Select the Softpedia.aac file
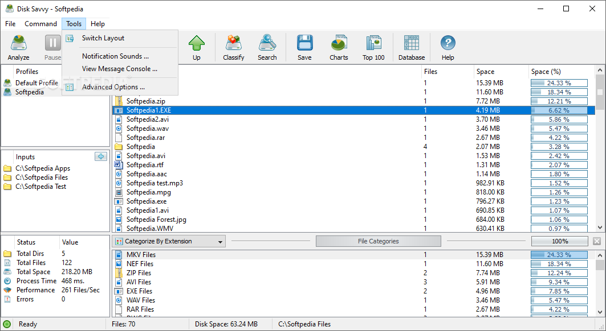Image resolution: width=606 pixels, height=331 pixels. coord(147,174)
